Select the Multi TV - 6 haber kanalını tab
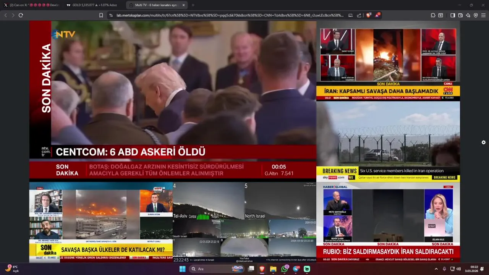The width and height of the screenshot is (489, 275). (157, 5)
